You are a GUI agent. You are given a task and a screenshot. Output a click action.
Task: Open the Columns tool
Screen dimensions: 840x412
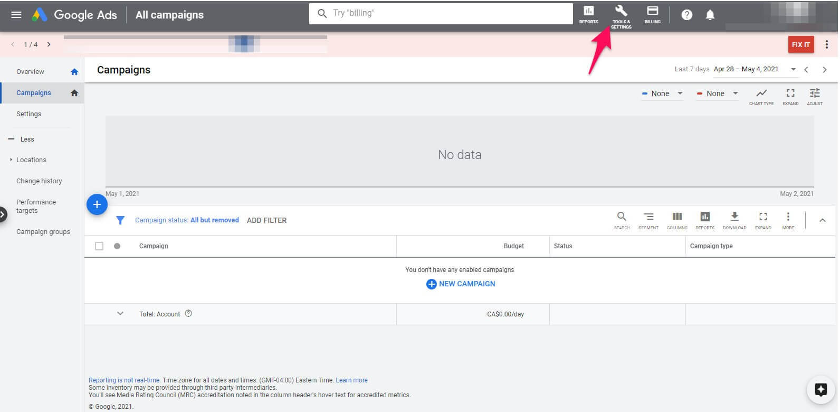677,220
